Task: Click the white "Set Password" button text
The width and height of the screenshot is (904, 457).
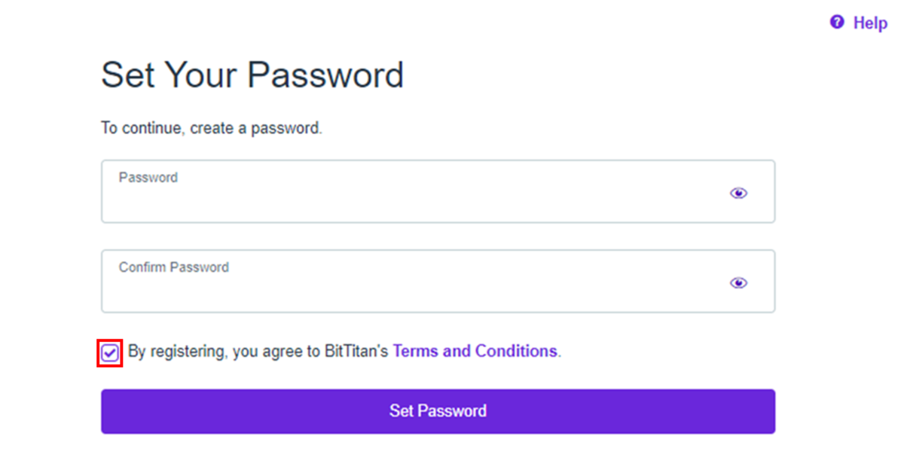Action: [438, 411]
